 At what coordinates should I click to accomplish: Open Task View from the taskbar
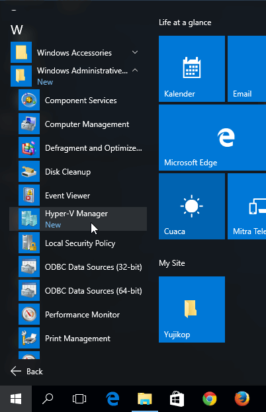coord(79,399)
